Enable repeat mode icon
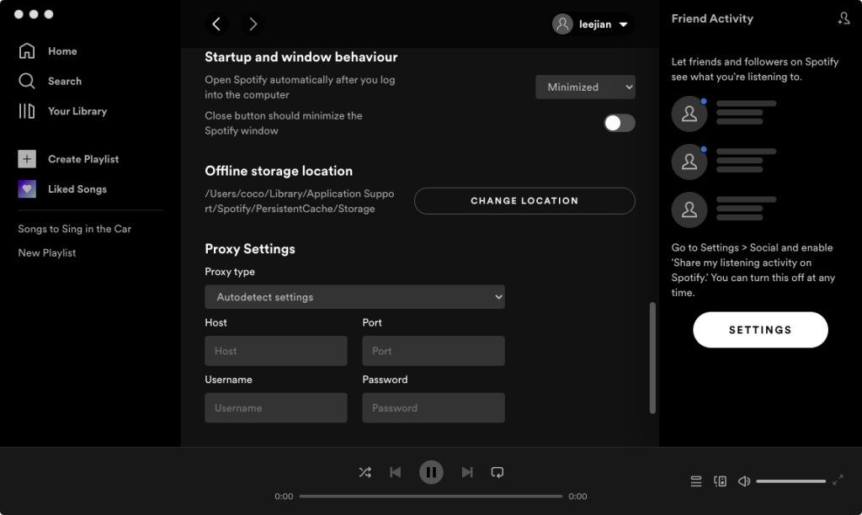Screen dimensions: 862x515 498,473
